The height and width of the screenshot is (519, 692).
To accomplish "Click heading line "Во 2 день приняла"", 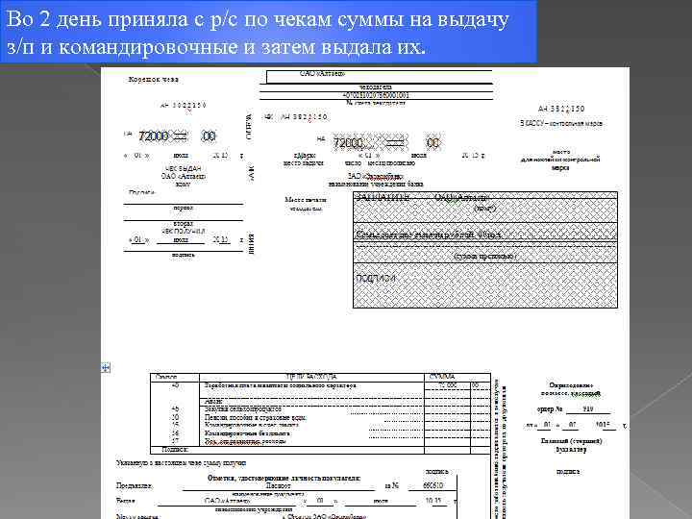I will pyautogui.click(x=258, y=19).
